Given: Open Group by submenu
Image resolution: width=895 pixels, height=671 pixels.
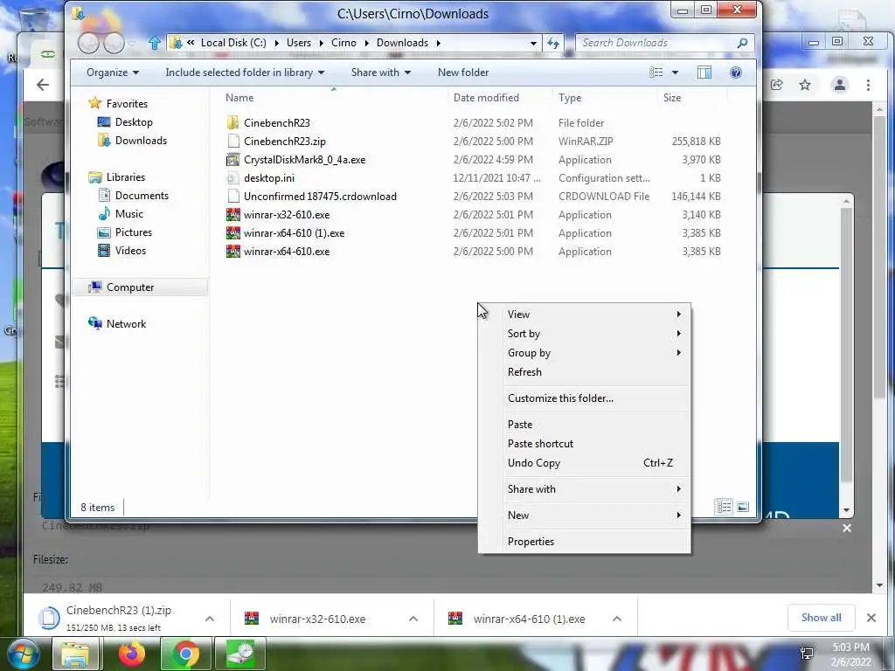Looking at the screenshot, I should 585,353.
